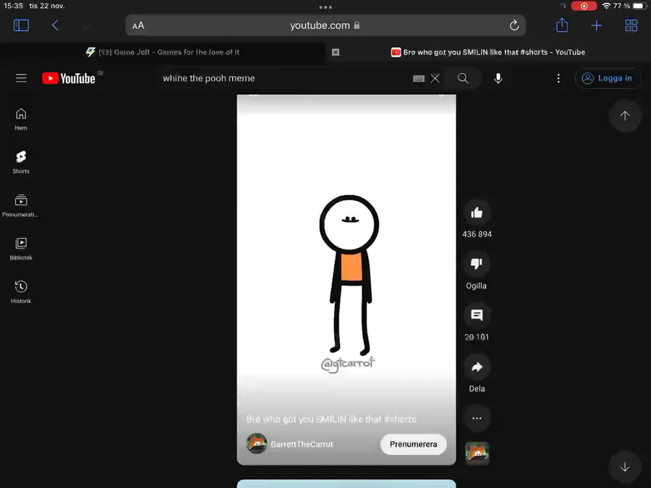Select the 'Bro who got you SMILIN' tab
Screen dimensions: 651x488
488,52
